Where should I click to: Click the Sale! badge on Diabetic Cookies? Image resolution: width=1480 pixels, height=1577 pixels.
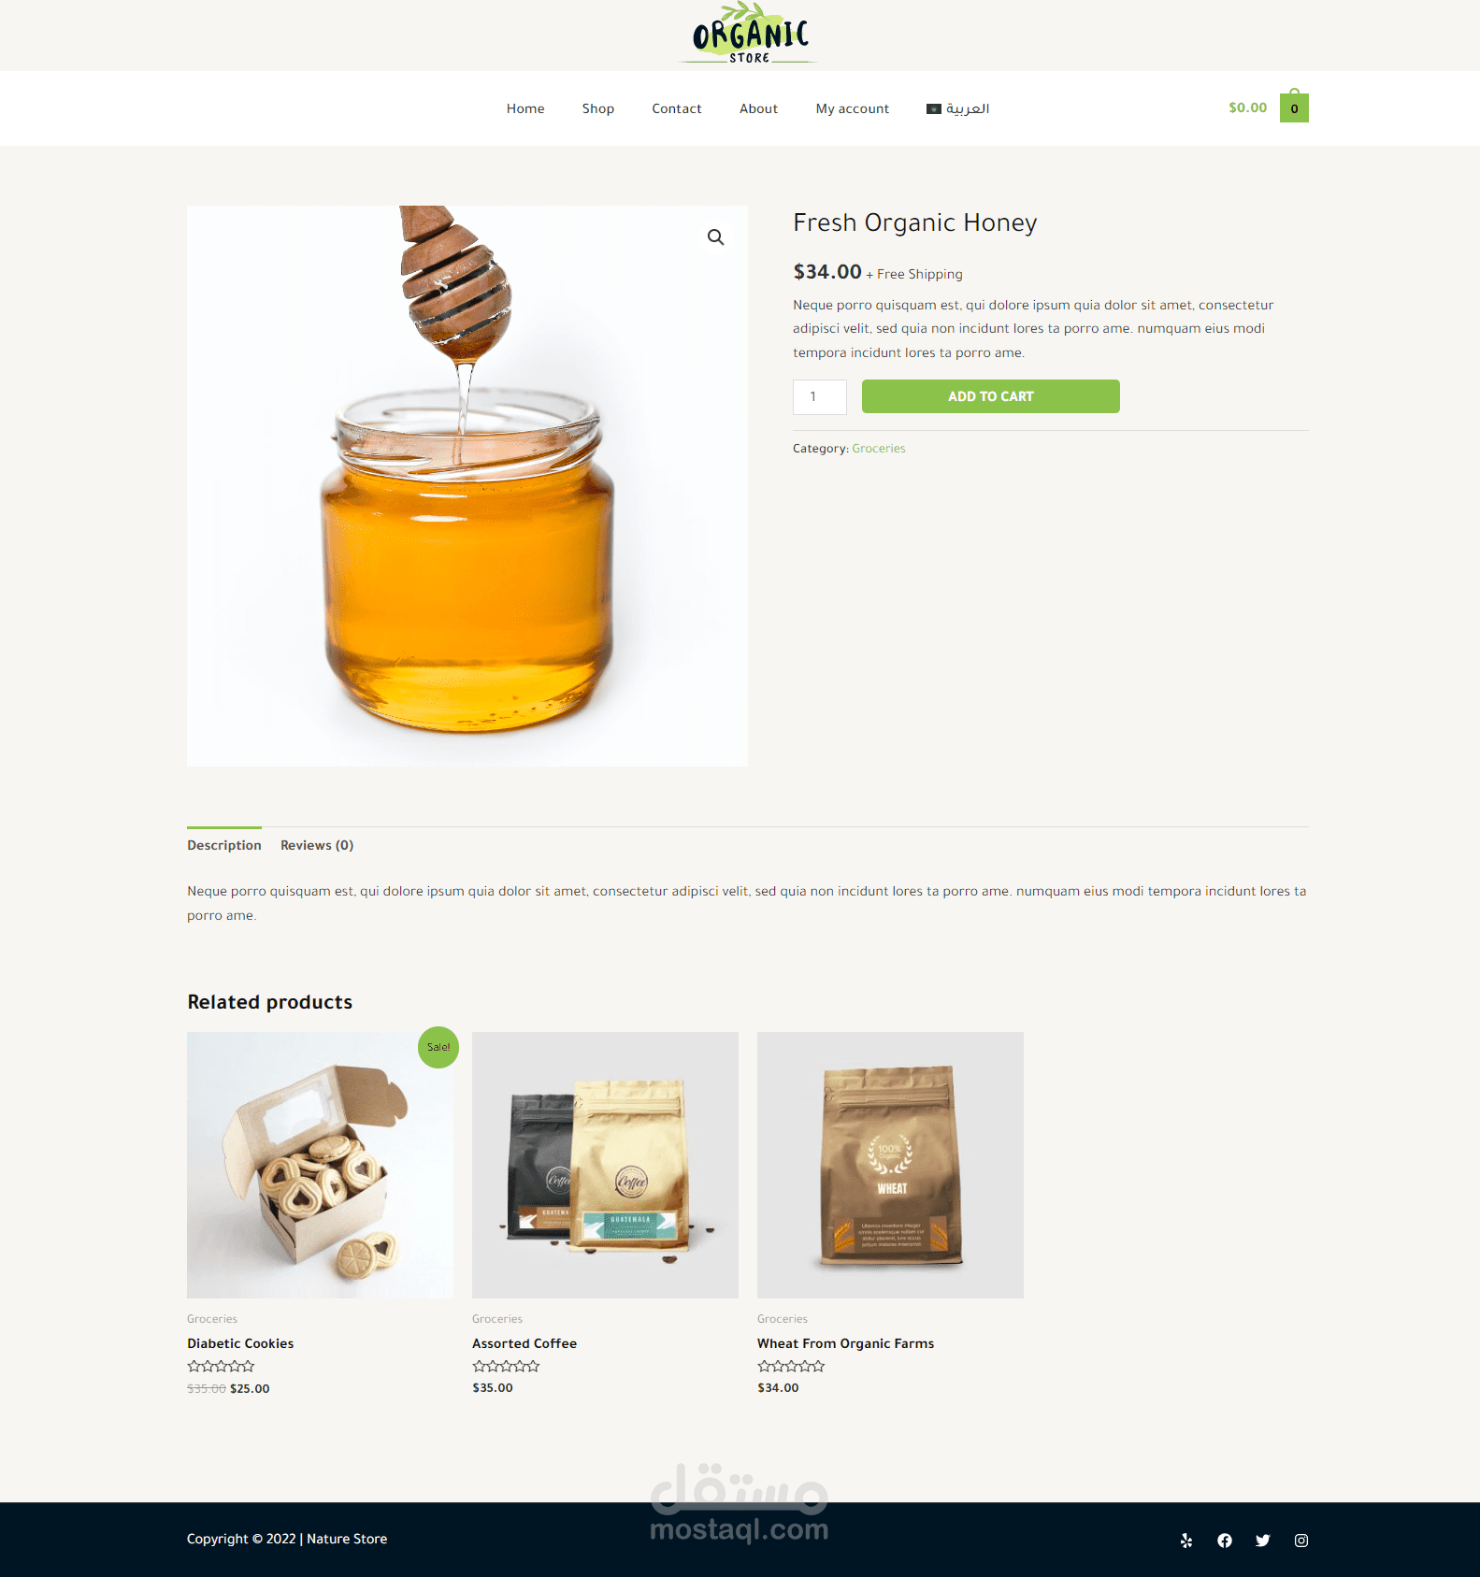point(438,1047)
